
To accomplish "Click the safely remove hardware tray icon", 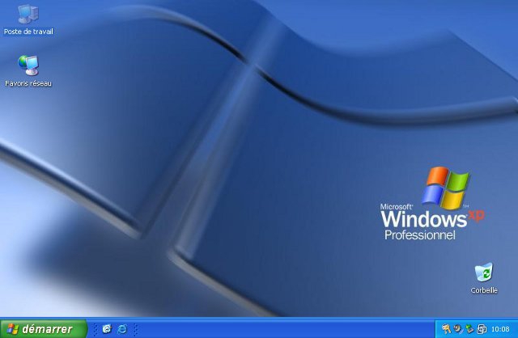I will (469, 329).
